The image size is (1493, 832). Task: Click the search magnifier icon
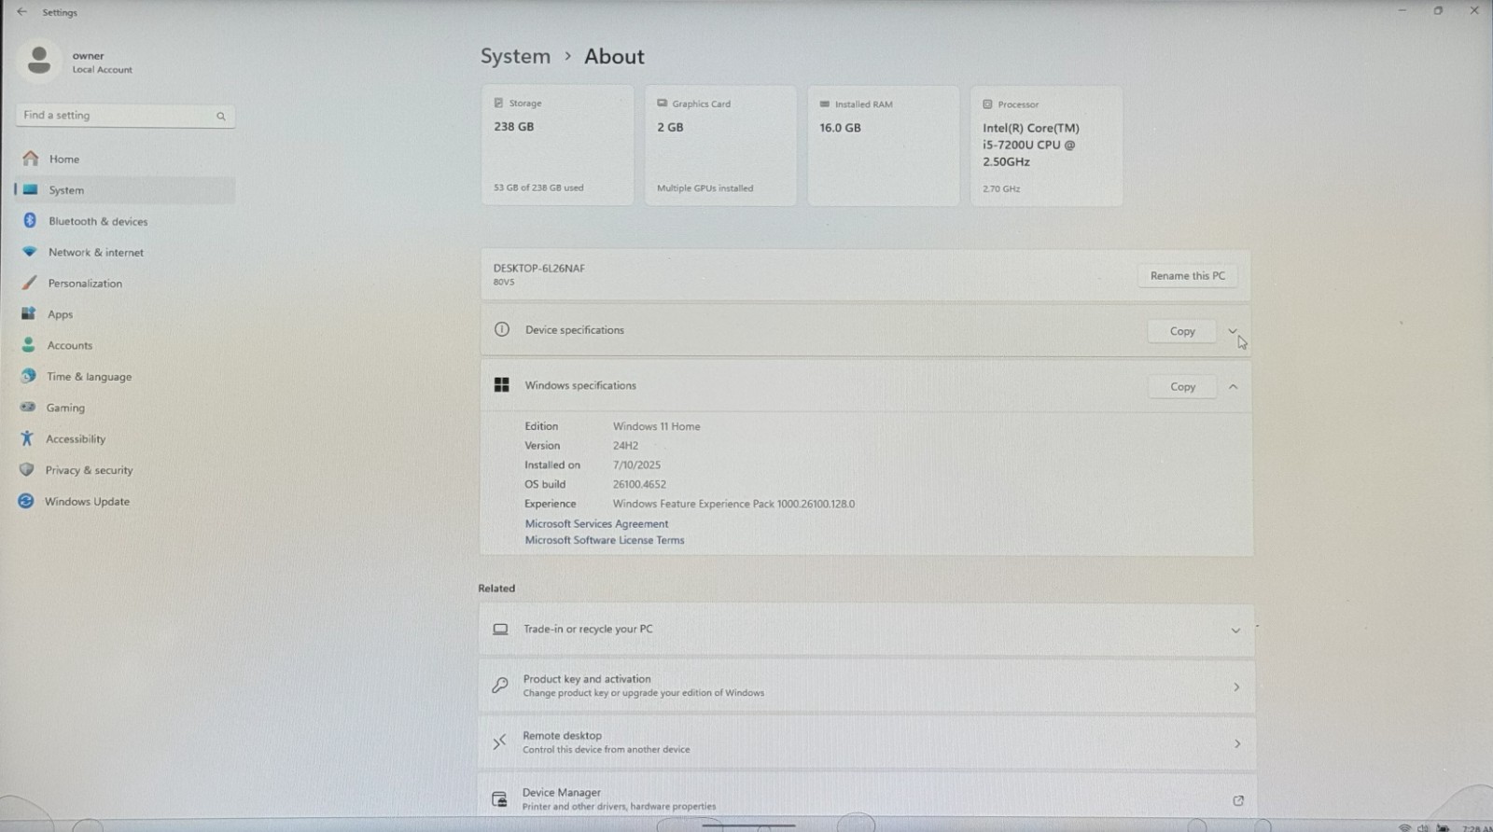(x=221, y=117)
